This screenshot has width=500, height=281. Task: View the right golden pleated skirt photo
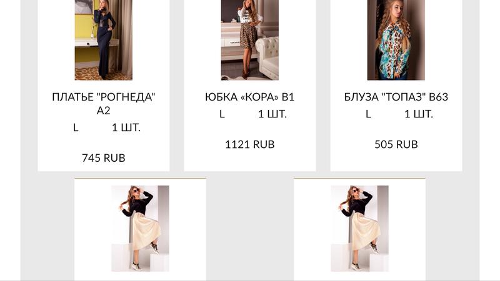(x=360, y=229)
